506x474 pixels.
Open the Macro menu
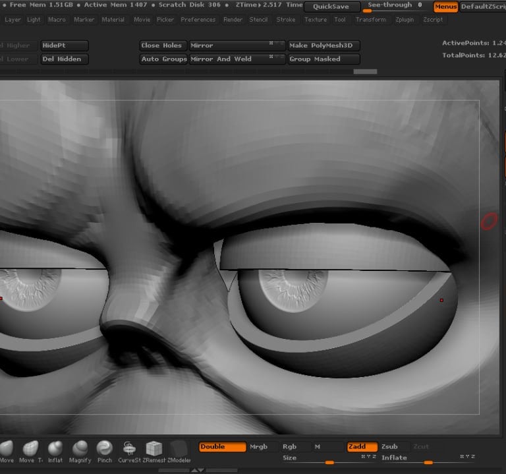tap(57, 20)
